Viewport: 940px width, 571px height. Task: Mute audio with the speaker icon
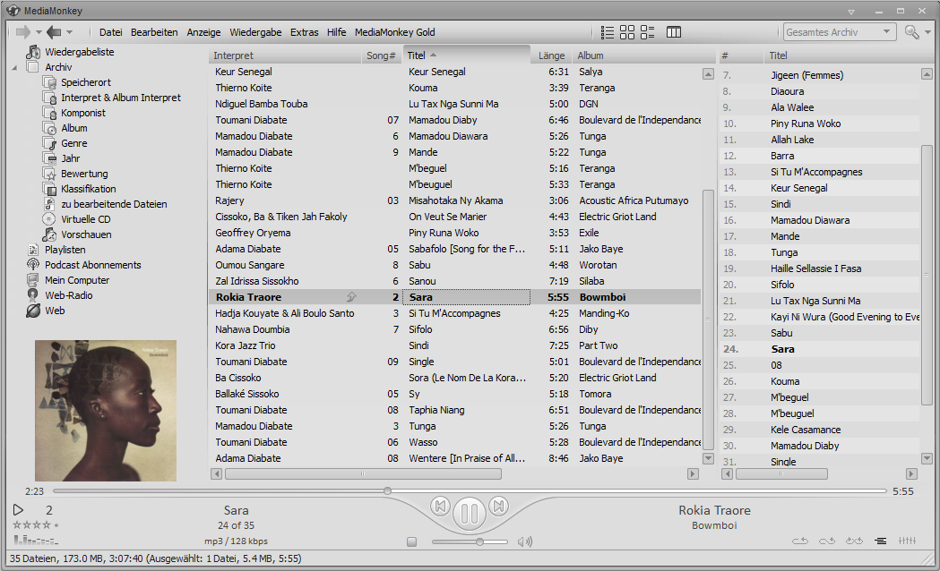(x=525, y=541)
